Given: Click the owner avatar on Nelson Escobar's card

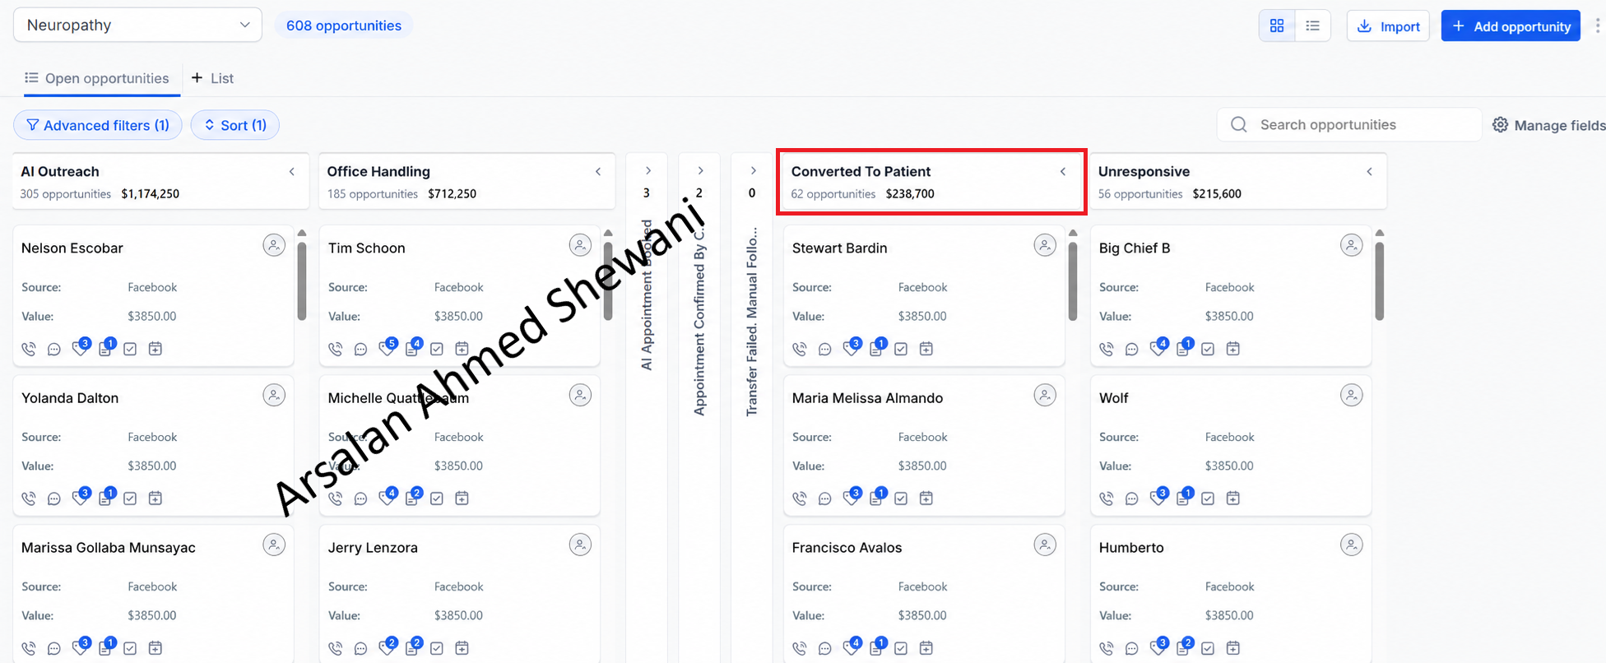Looking at the screenshot, I should click(274, 245).
